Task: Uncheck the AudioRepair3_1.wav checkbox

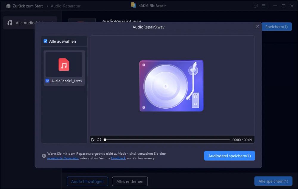Action: coord(47,81)
